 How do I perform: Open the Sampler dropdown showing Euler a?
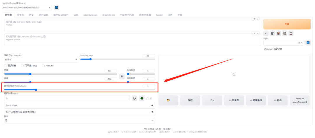(41, 60)
